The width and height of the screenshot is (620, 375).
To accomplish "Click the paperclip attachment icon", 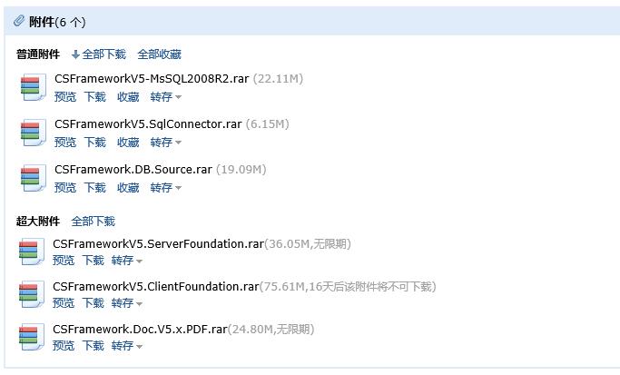I will 19,21.
